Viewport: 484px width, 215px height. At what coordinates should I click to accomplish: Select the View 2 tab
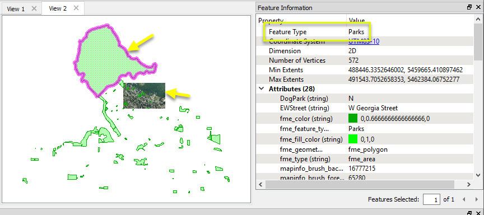[x=58, y=8]
